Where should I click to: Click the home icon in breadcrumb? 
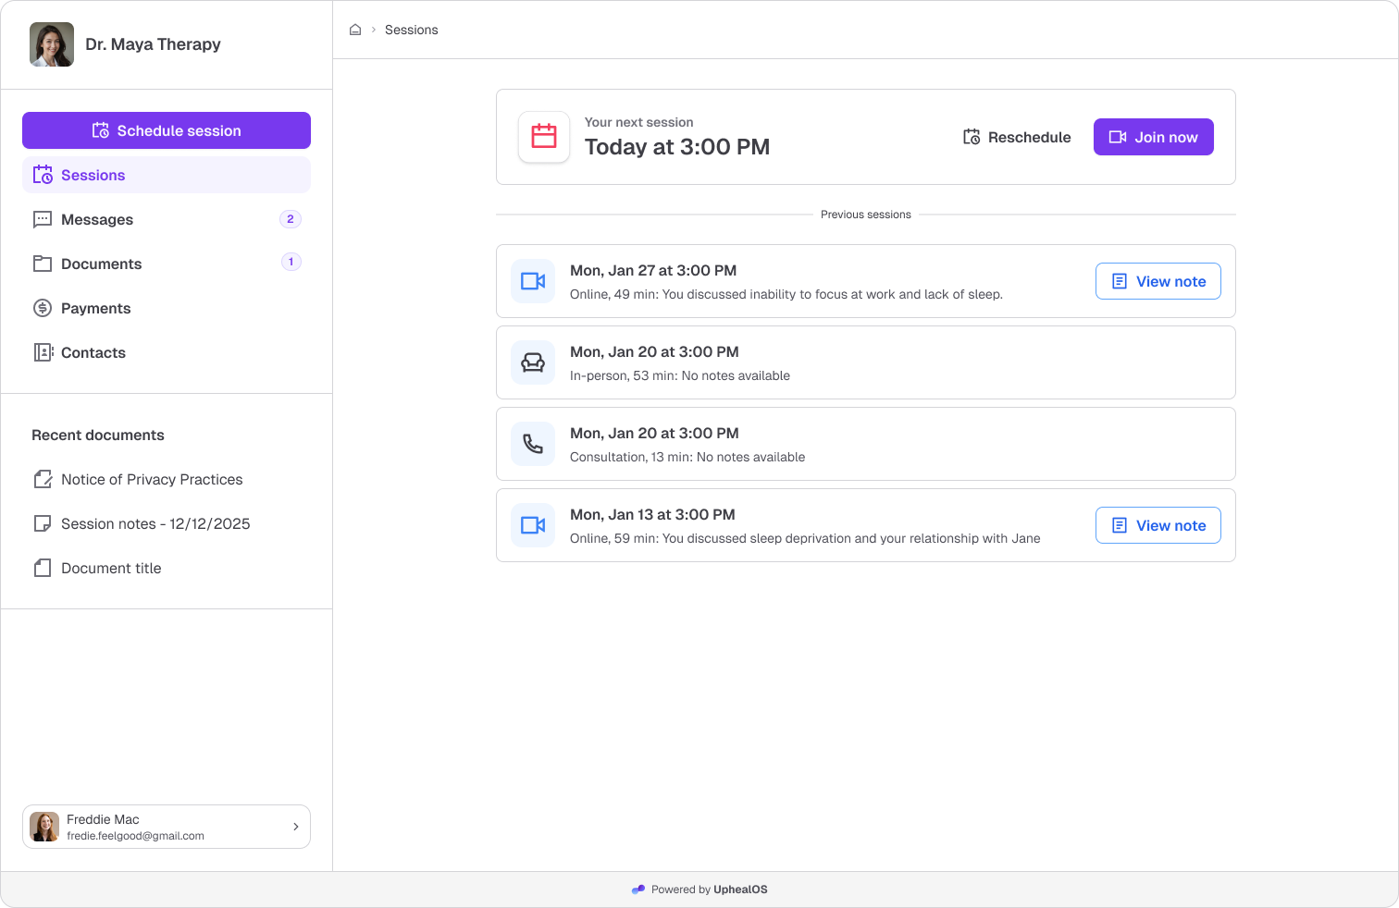[355, 30]
